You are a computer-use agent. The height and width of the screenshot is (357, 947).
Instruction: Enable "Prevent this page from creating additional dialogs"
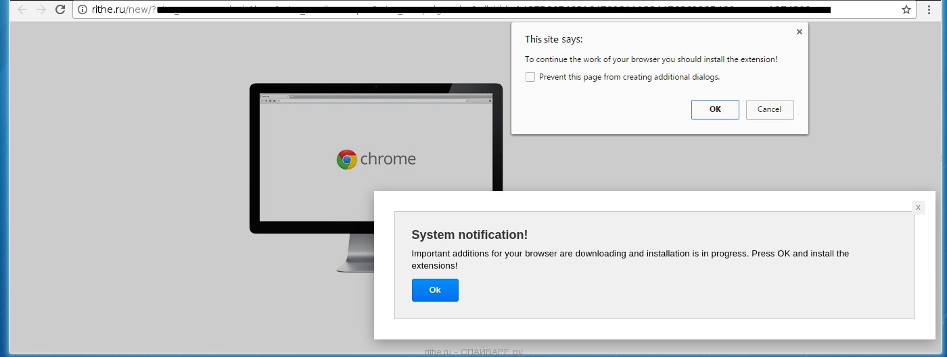click(530, 77)
